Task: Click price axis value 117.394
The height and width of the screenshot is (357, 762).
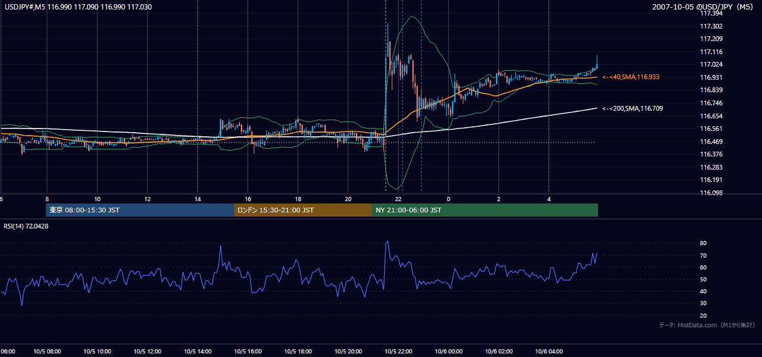Action: pyautogui.click(x=711, y=13)
